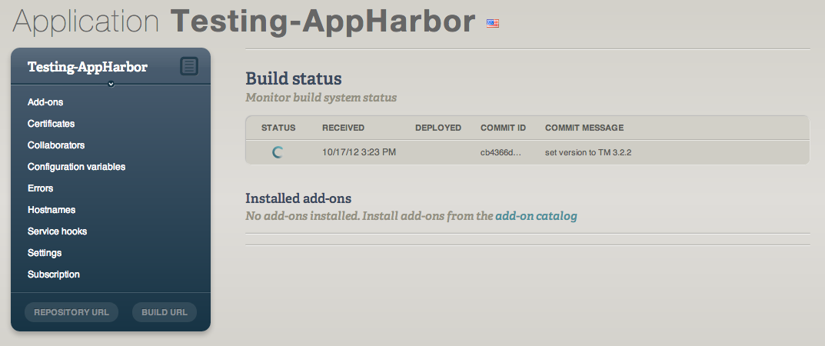Image resolution: width=825 pixels, height=346 pixels.
Task: Open Hostnames from the sidebar
Action: point(52,210)
